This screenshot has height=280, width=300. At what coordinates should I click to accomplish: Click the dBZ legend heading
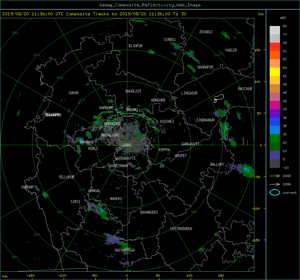point(283,18)
